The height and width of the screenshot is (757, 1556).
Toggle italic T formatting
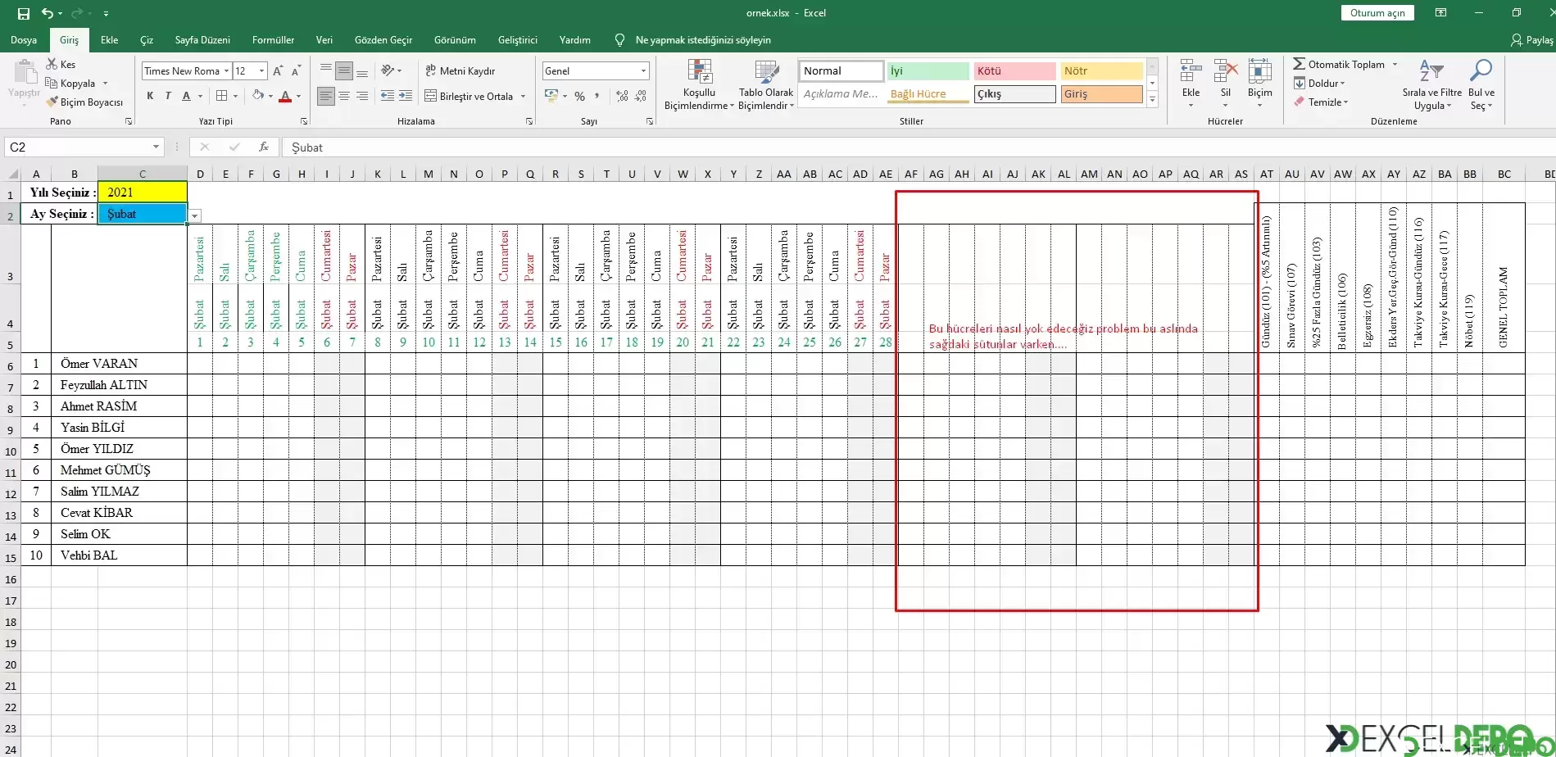(x=168, y=96)
